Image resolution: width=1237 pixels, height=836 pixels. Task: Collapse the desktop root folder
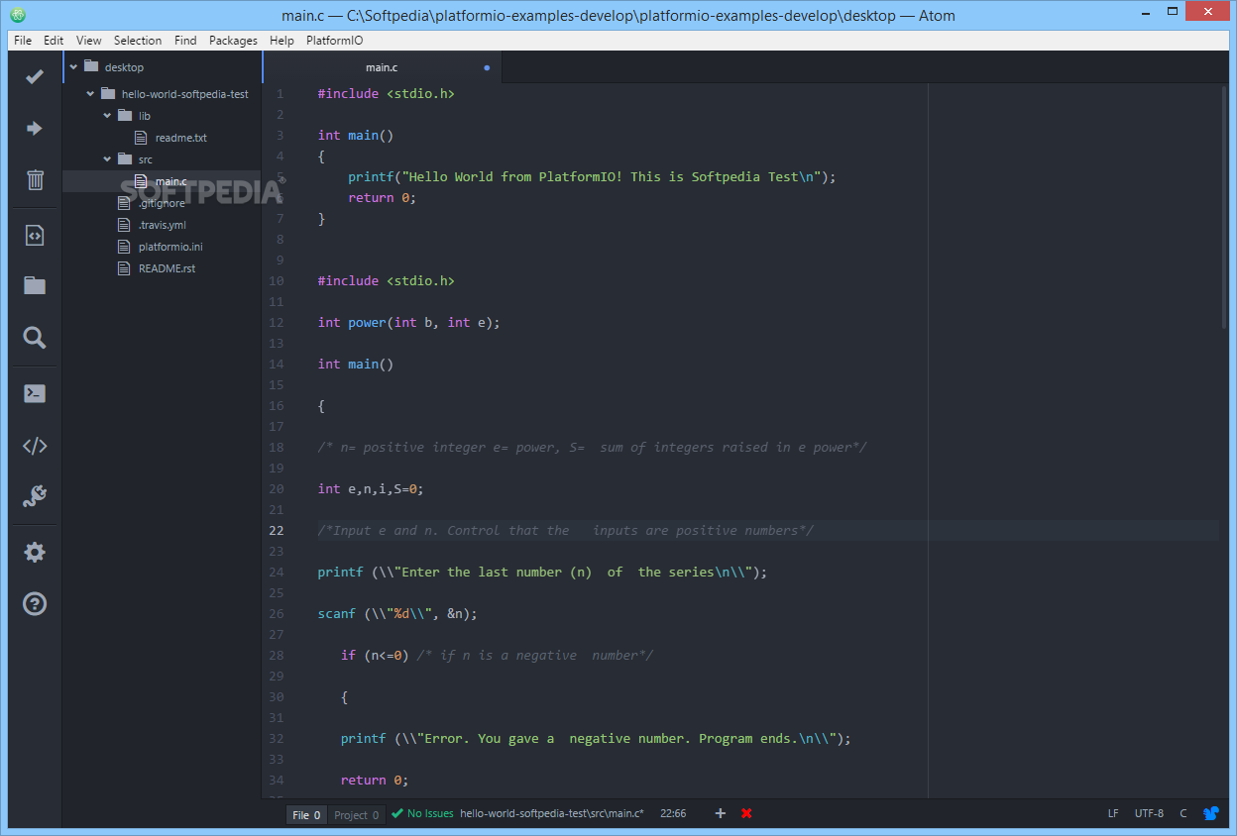[x=73, y=67]
